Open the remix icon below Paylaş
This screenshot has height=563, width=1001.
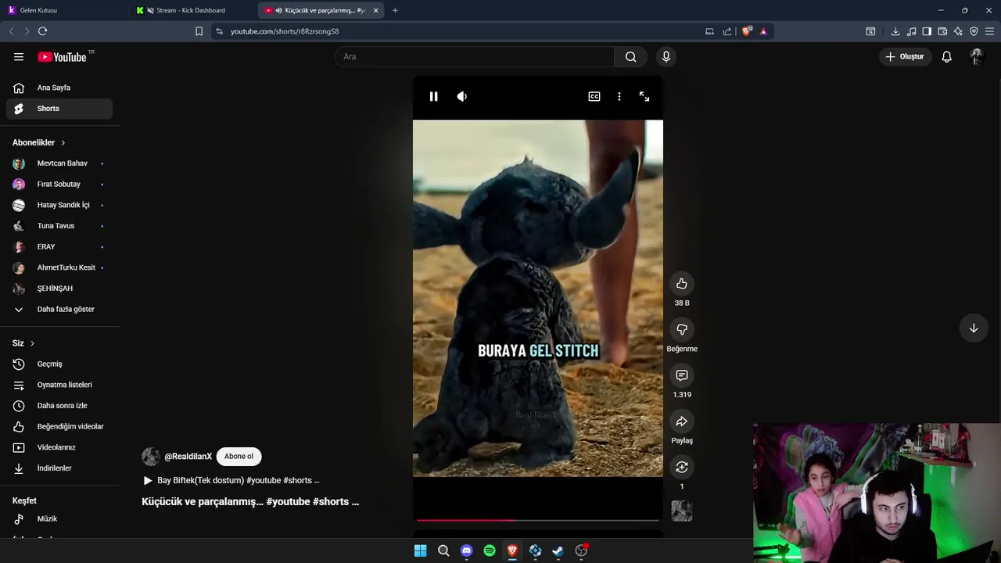click(x=682, y=467)
